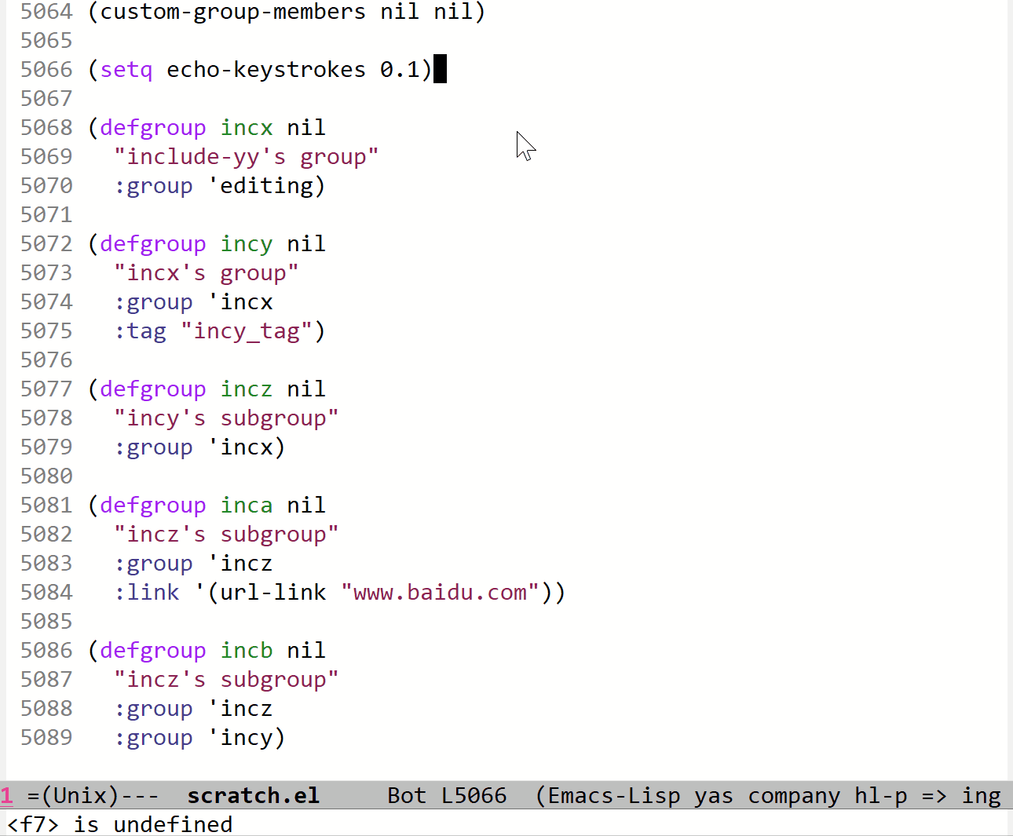The width and height of the screenshot is (1013, 836).
Task: Click the "<f7> is undefined" echo message
Action: pos(118,823)
